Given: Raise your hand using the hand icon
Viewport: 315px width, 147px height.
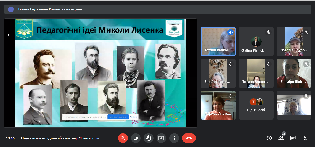Looking at the screenshot, I should 148,138.
